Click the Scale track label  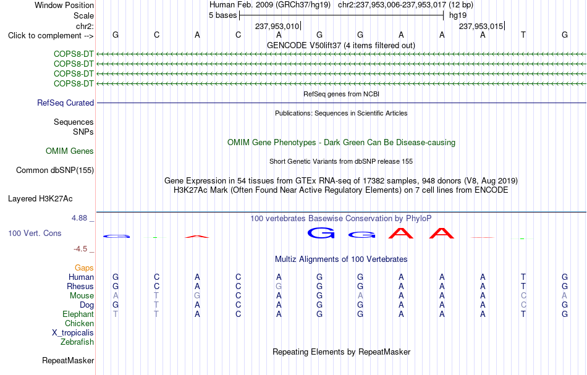tap(83, 15)
